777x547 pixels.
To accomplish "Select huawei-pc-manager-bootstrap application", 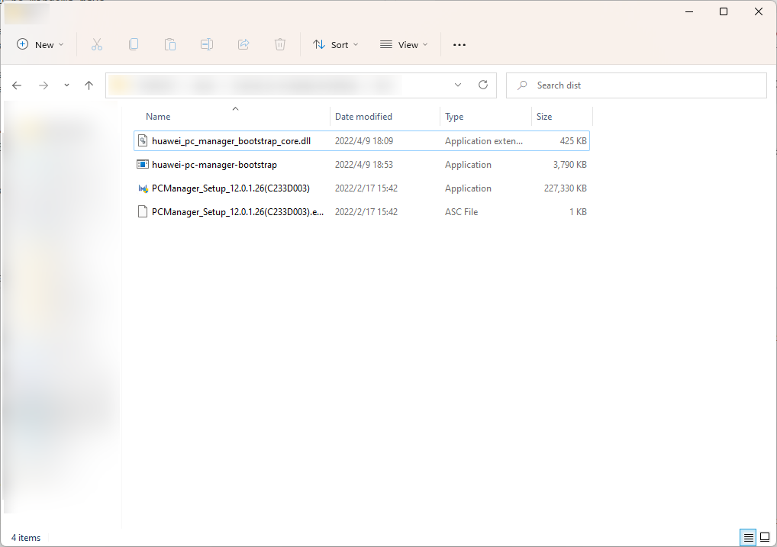I will (362, 165).
